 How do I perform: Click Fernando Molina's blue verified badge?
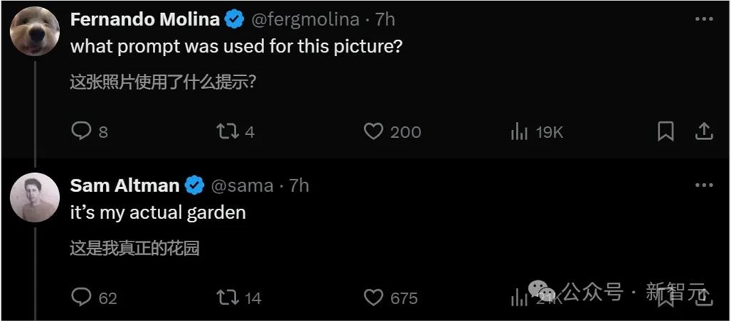(234, 20)
